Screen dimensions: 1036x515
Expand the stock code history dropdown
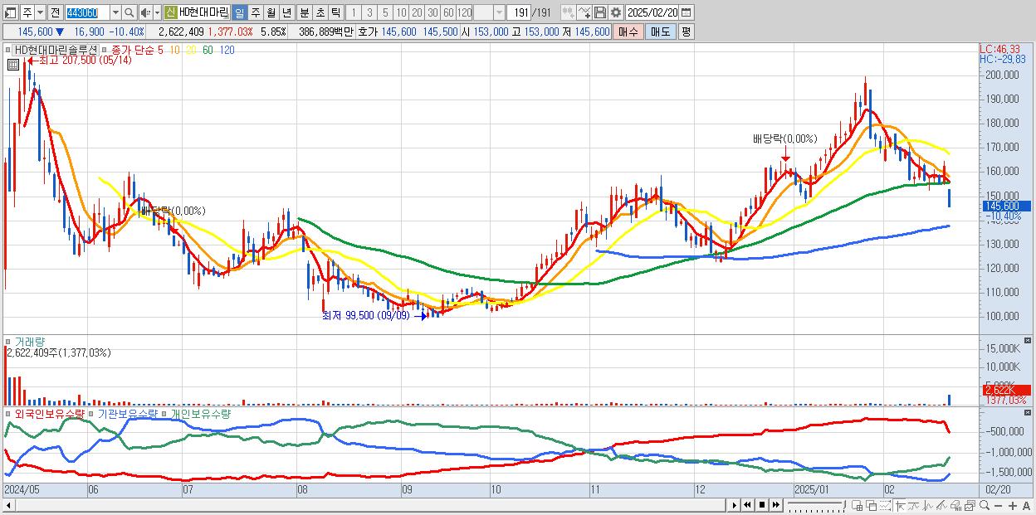(115, 12)
